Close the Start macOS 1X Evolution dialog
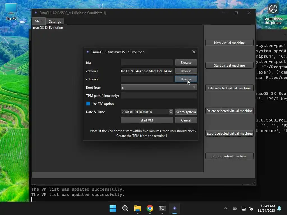The image size is (287, 215). [x=194, y=52]
